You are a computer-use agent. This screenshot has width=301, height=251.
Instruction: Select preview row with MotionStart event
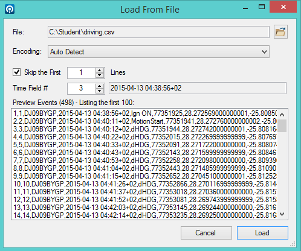pyautogui.click(x=145, y=121)
